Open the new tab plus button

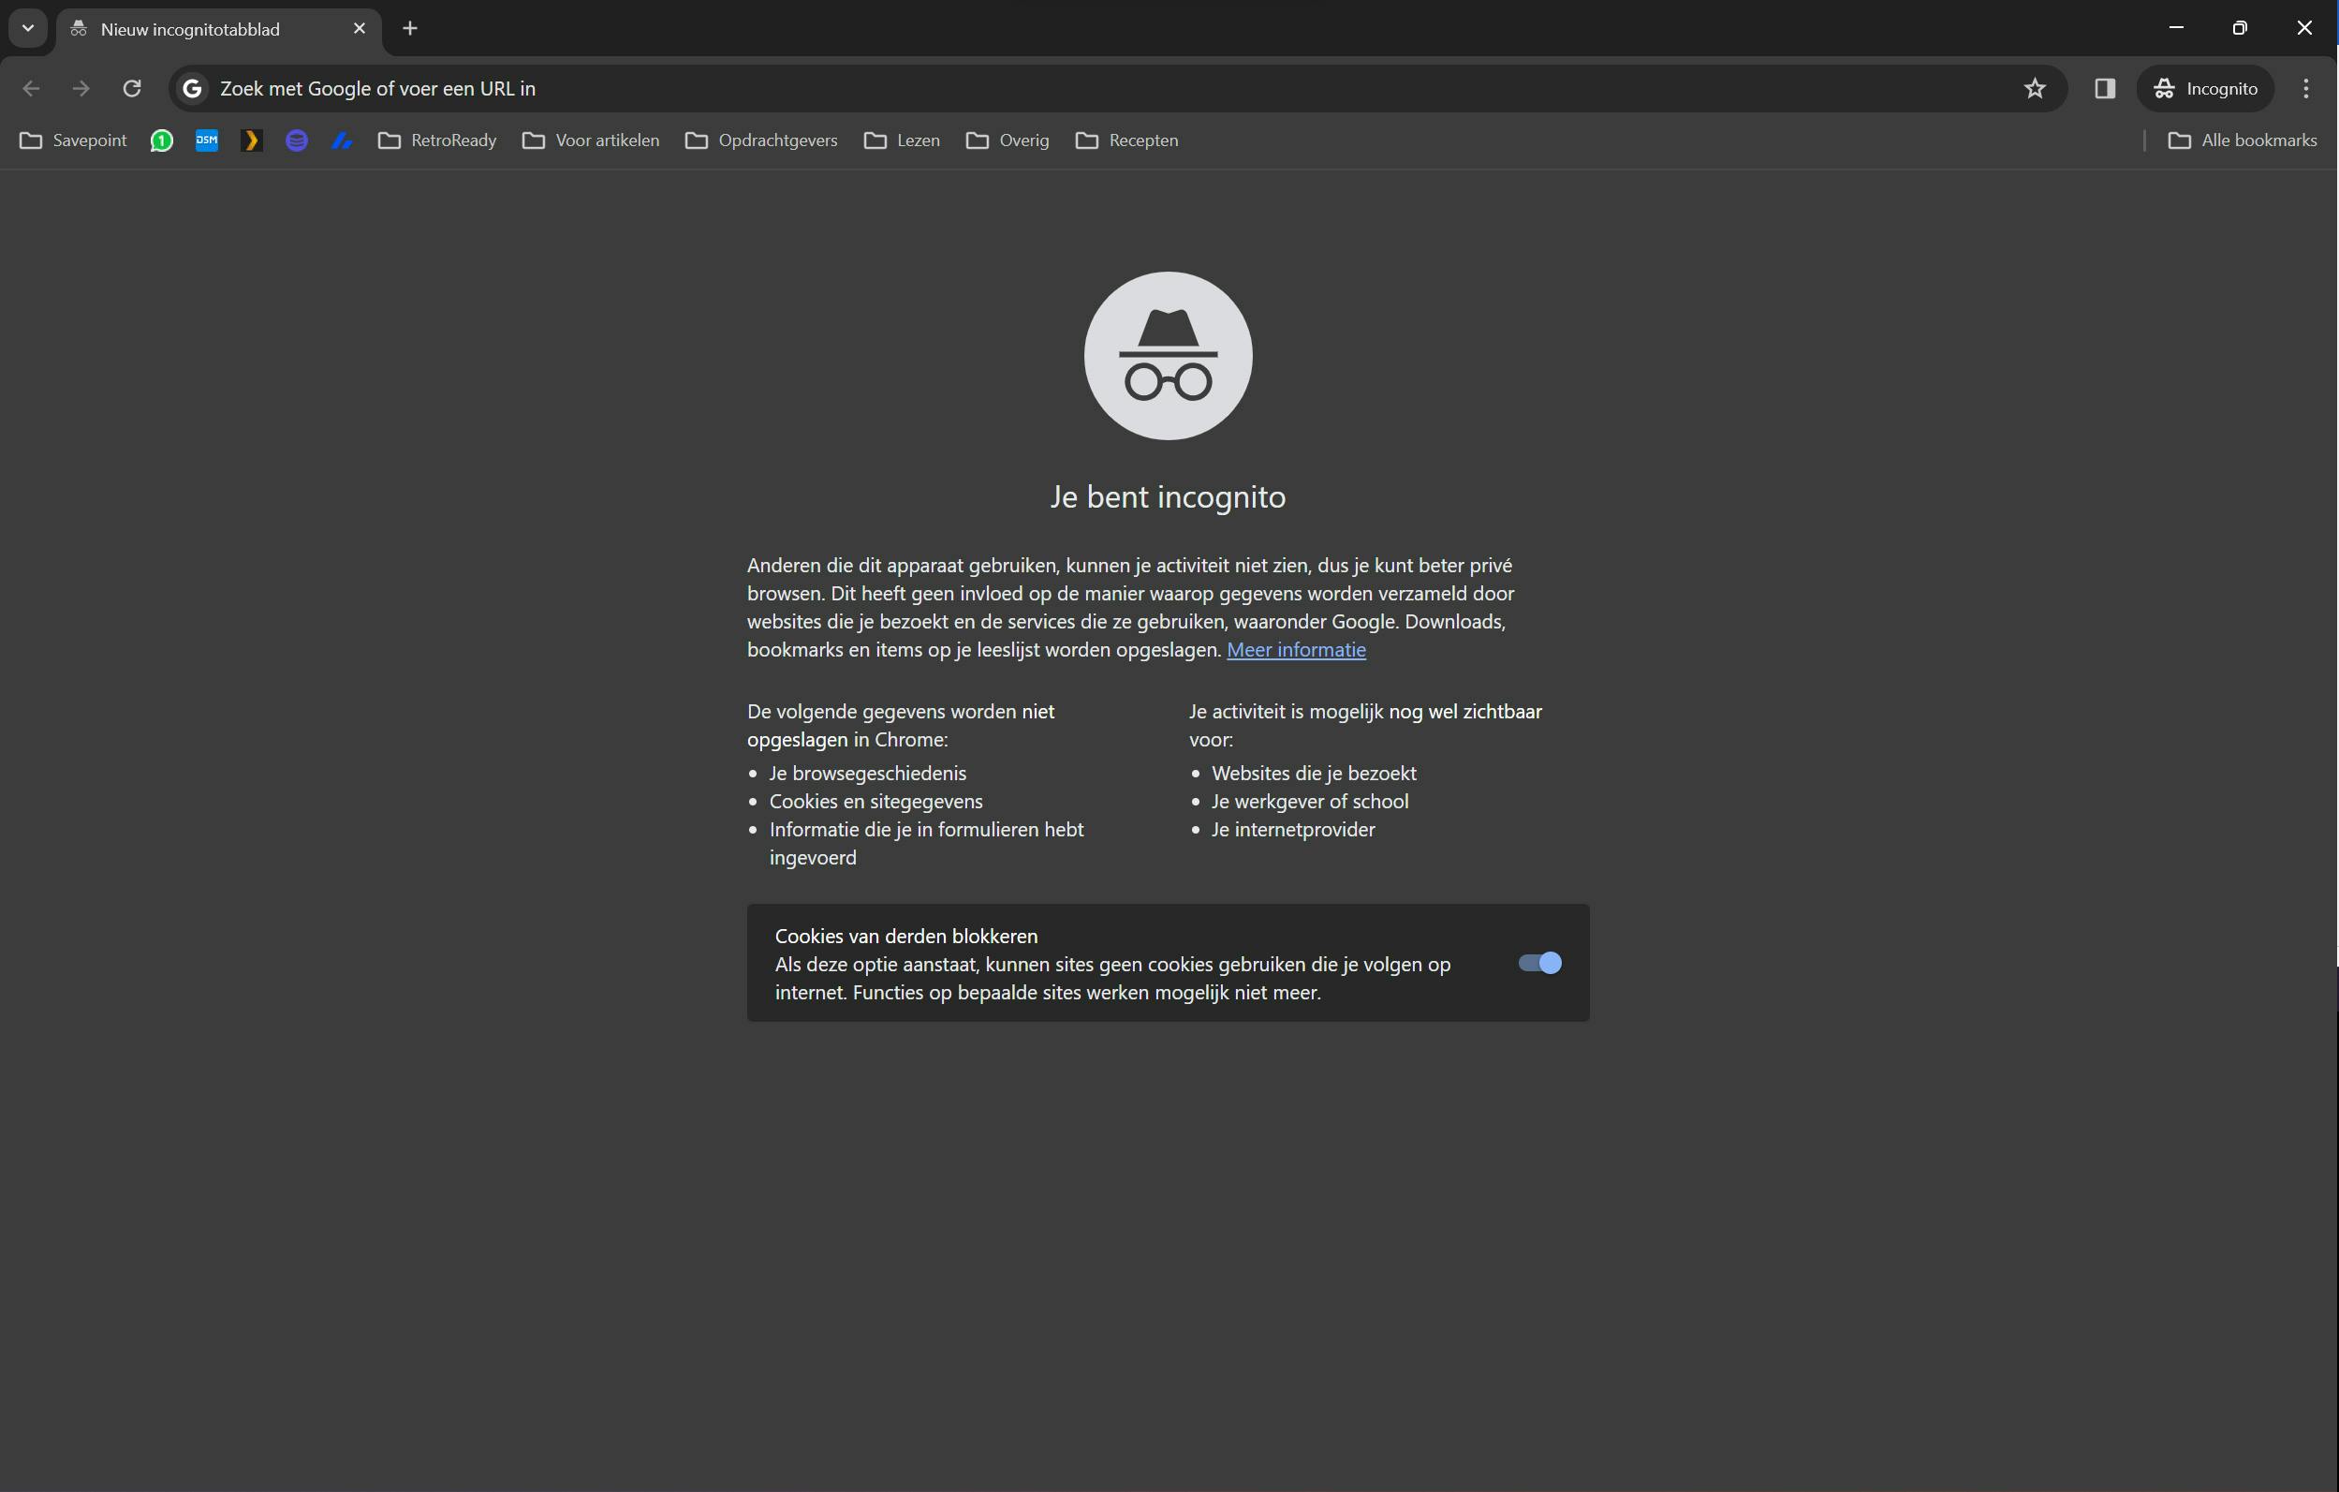pos(410,28)
